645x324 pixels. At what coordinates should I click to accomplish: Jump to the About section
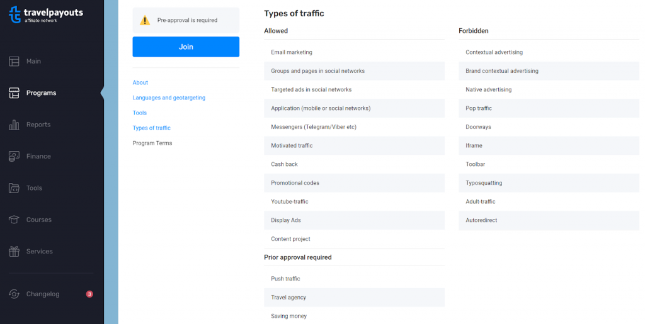coord(140,82)
